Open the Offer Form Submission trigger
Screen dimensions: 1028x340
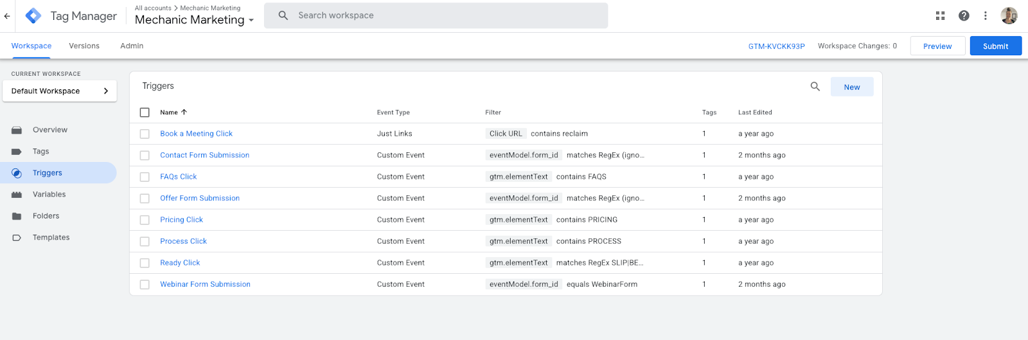coord(200,198)
